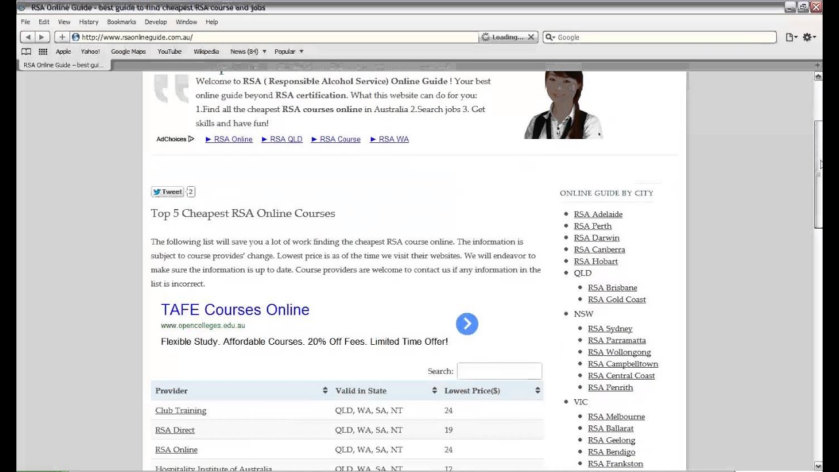This screenshot has height=472, width=839.
Task: Click the blue arrow on TAFE ad
Action: click(467, 324)
